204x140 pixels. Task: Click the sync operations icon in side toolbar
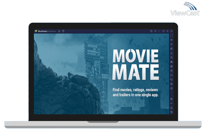point(171,57)
